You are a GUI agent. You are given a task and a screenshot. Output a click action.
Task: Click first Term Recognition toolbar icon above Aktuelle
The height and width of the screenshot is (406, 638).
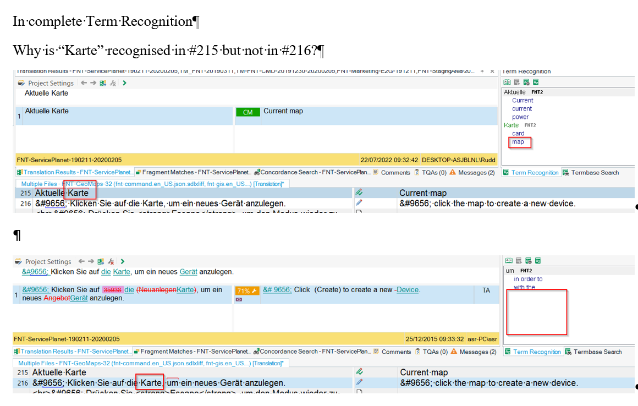[507, 82]
